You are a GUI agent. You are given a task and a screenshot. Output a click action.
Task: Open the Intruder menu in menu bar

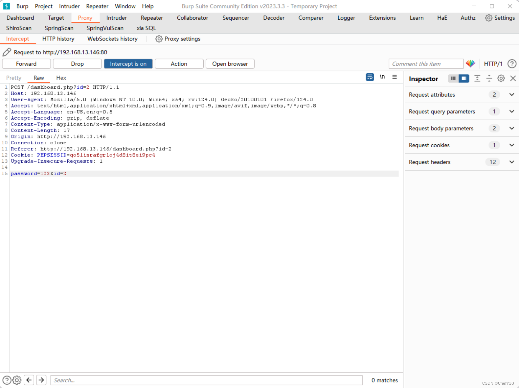pos(69,6)
